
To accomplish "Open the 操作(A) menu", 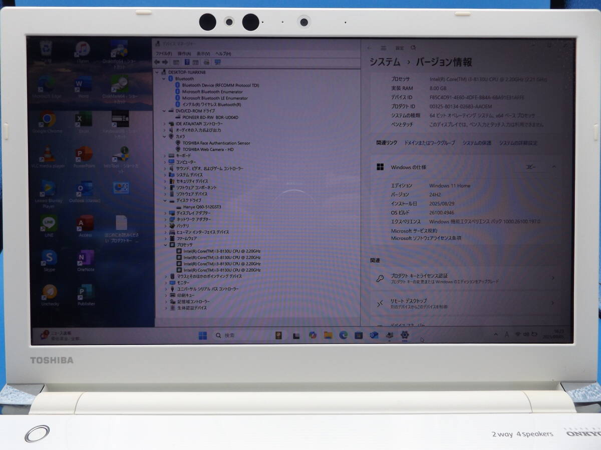I will 184,53.
